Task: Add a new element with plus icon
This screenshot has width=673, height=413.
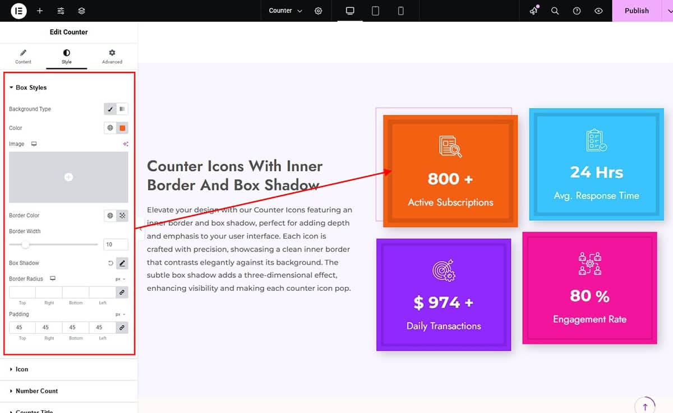Action: tap(40, 11)
